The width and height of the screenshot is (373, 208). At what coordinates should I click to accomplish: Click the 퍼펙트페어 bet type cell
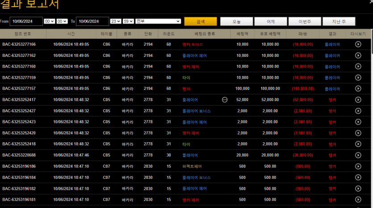[192, 166]
